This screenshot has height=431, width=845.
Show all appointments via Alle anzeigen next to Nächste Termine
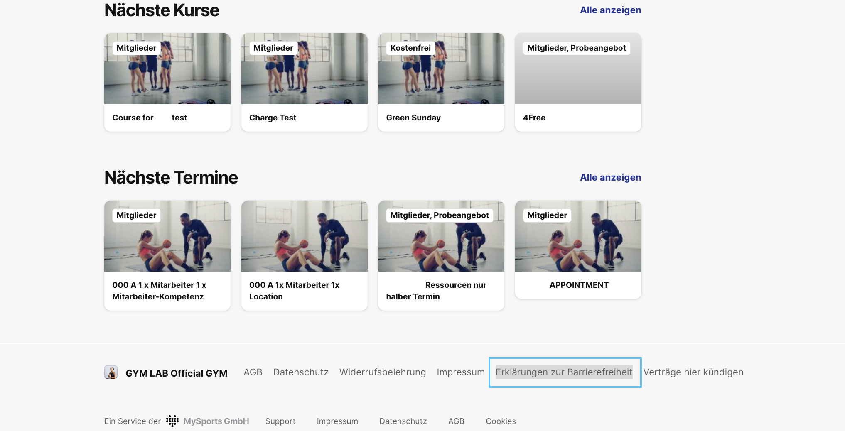point(610,177)
